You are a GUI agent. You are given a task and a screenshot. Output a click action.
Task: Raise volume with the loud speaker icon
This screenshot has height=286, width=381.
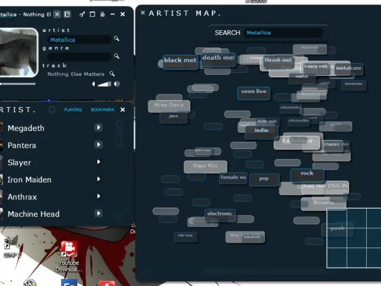(117, 84)
